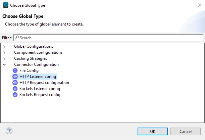This screenshot has height=140, width=205.
Task: Click the Sockets Request config icon
Action: (15, 95)
